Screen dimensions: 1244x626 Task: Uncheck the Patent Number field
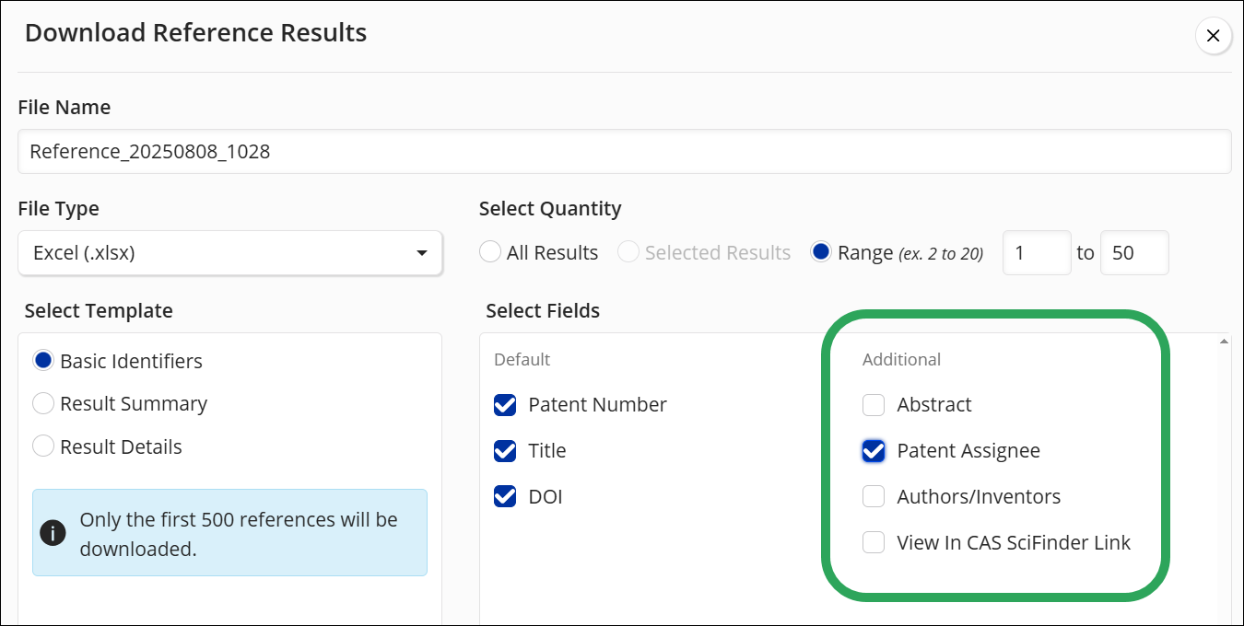tap(505, 404)
